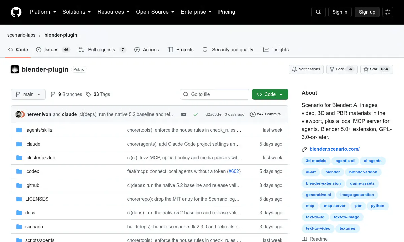404x242 pixels.
Task: Open the scenario-labs organization link
Action: [x=22, y=35]
